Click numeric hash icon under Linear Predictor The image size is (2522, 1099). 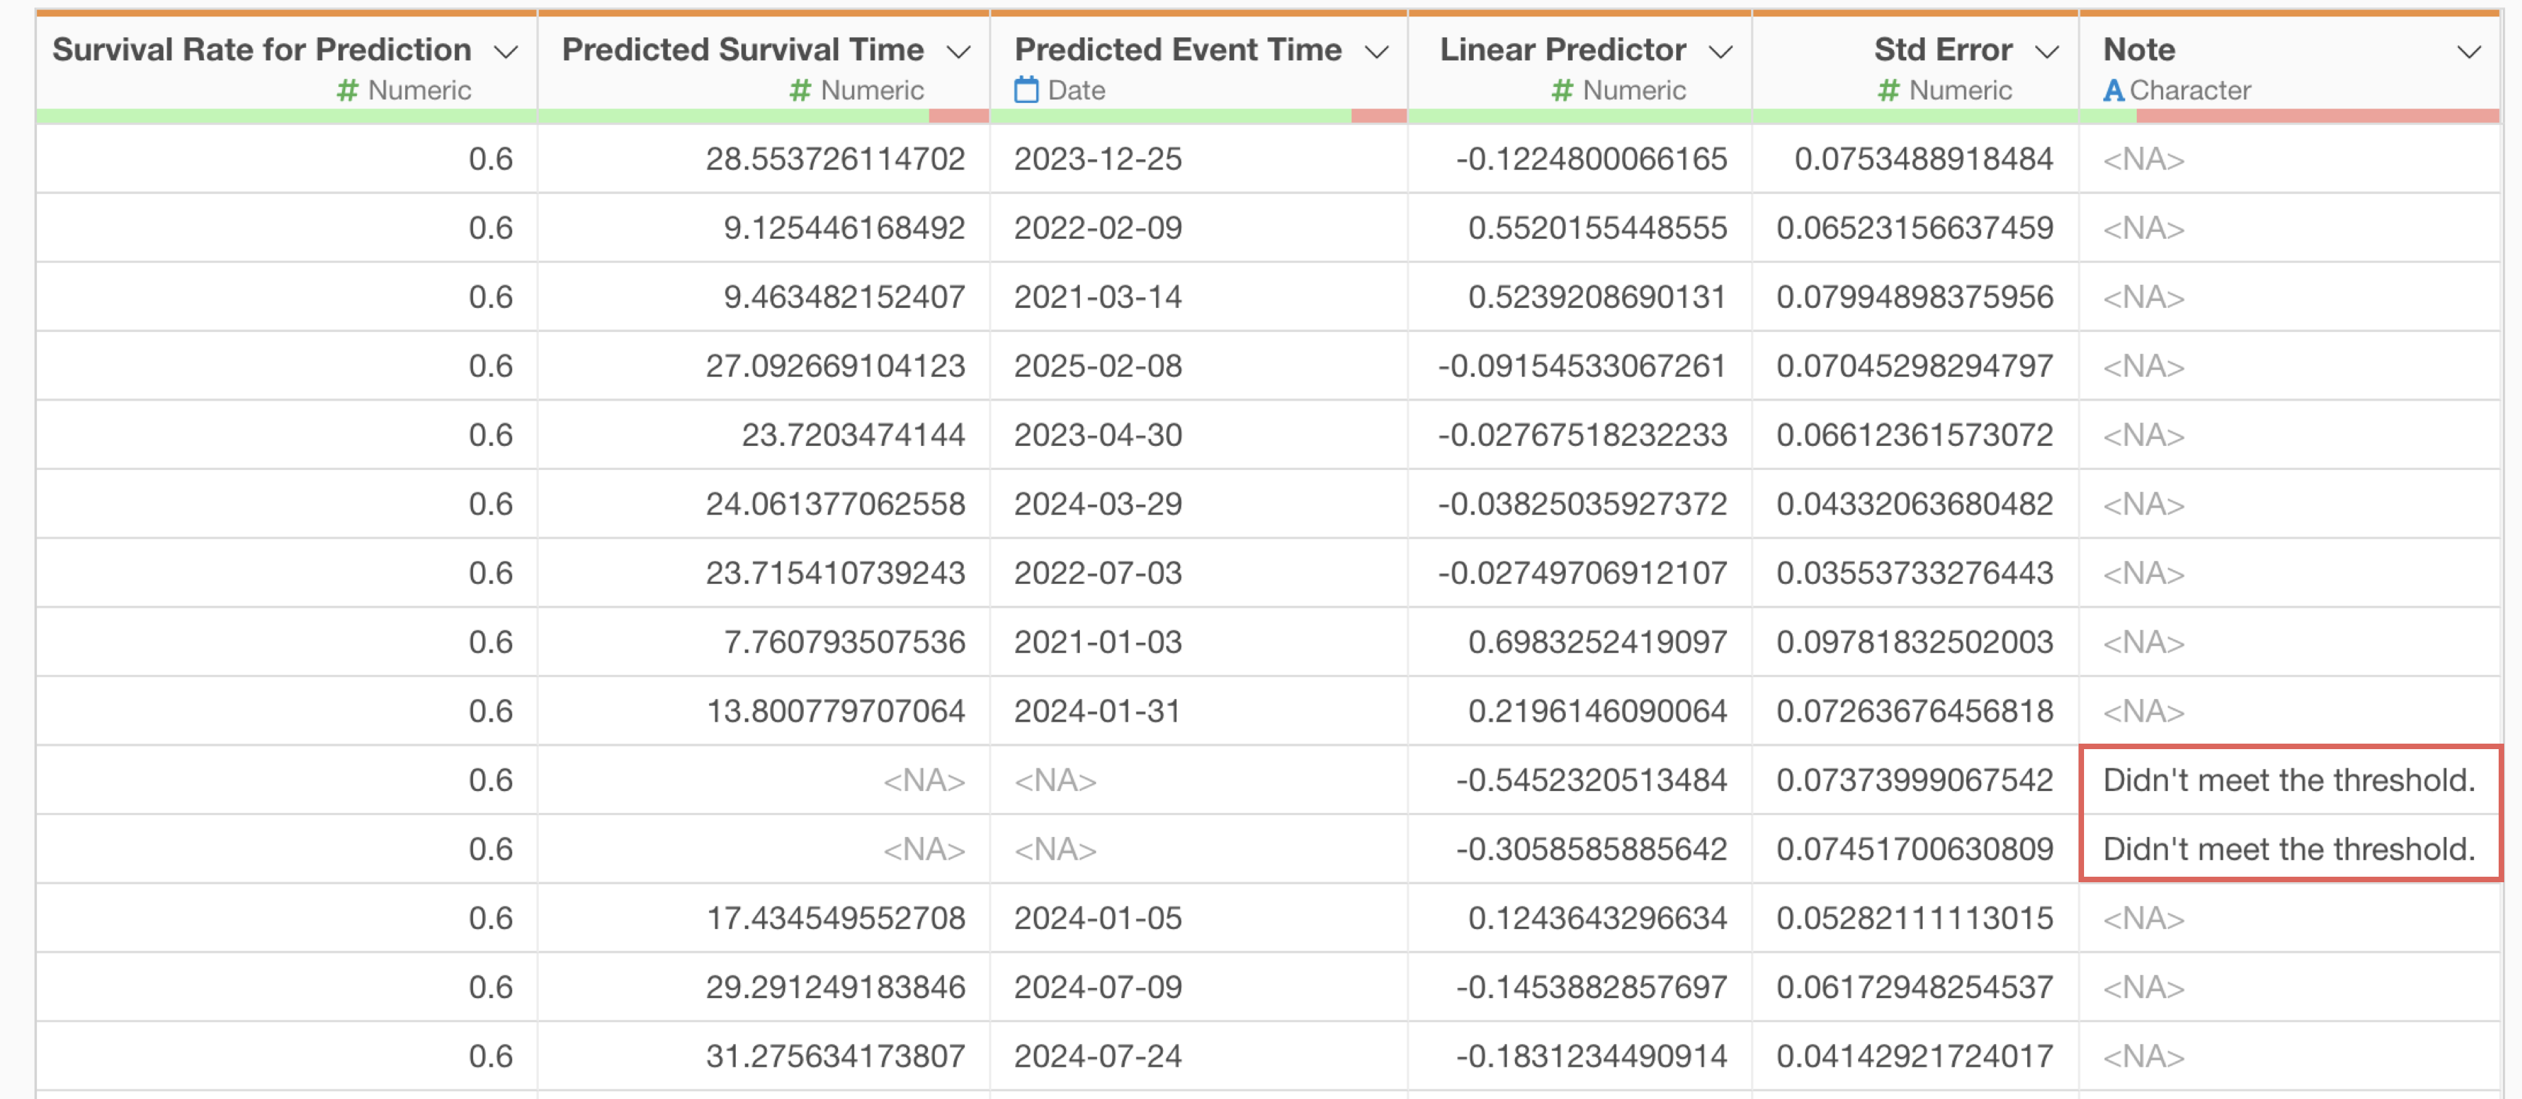[1562, 91]
